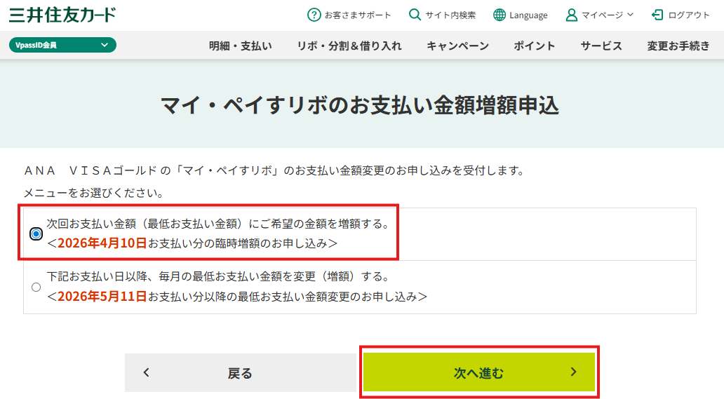Open the 変更お手続き menu
Image resolution: width=724 pixels, height=399 pixels.
coord(678,46)
